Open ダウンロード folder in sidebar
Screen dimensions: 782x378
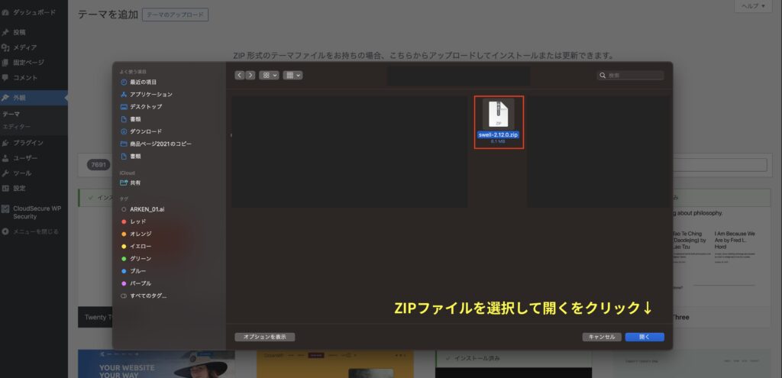[x=145, y=131]
